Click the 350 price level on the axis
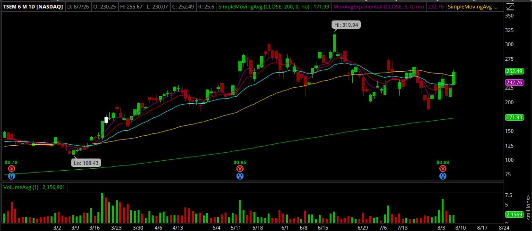The image size is (532, 231). [510, 16]
